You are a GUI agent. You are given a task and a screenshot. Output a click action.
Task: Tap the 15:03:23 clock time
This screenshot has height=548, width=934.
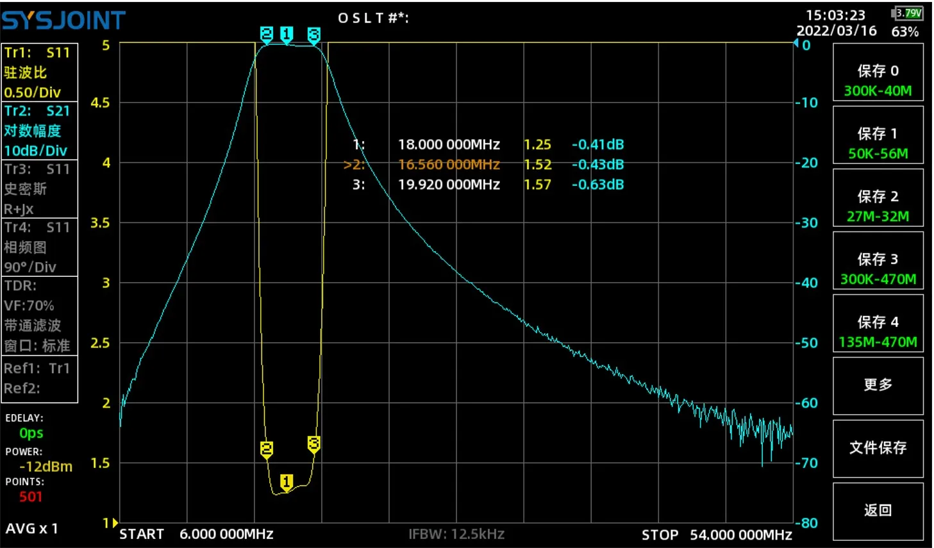pos(835,15)
